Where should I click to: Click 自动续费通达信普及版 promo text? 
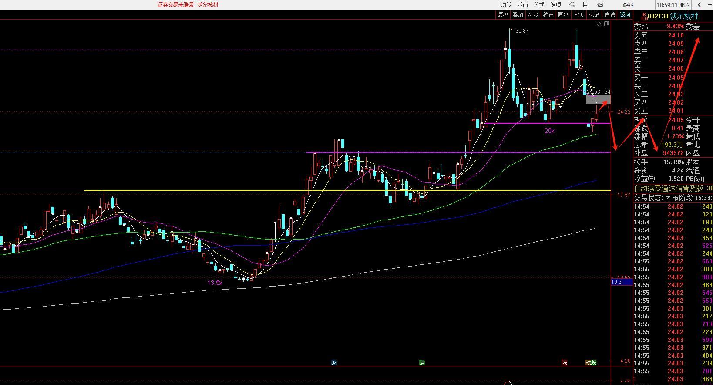669,188
